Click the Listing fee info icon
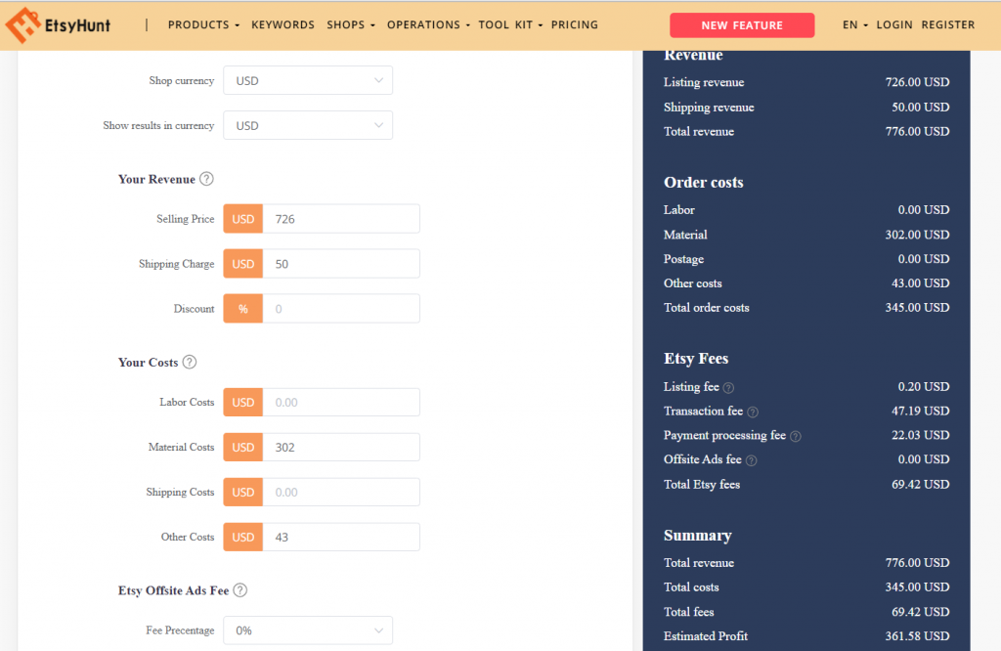This screenshot has height=651, width=1001. click(728, 387)
